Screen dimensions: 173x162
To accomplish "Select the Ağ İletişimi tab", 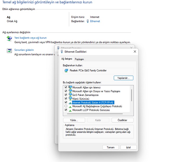I will 66,59.
